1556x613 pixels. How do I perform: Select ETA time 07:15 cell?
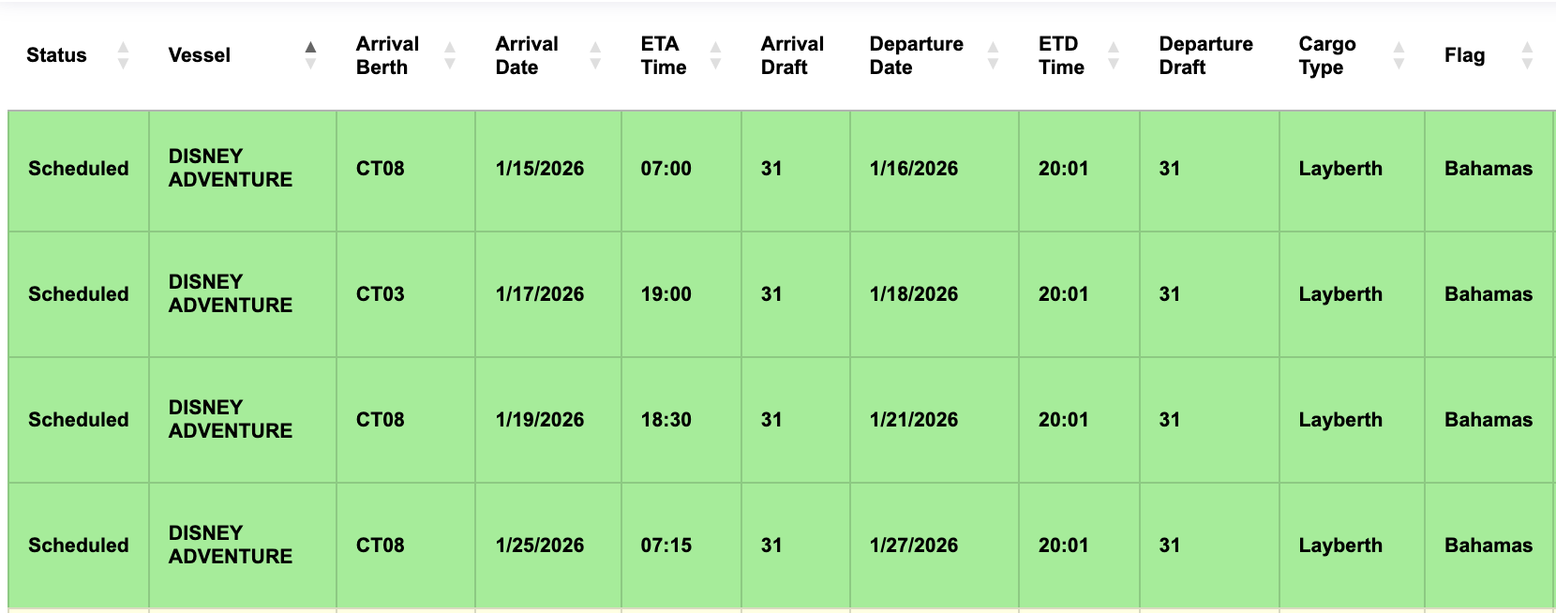click(666, 546)
